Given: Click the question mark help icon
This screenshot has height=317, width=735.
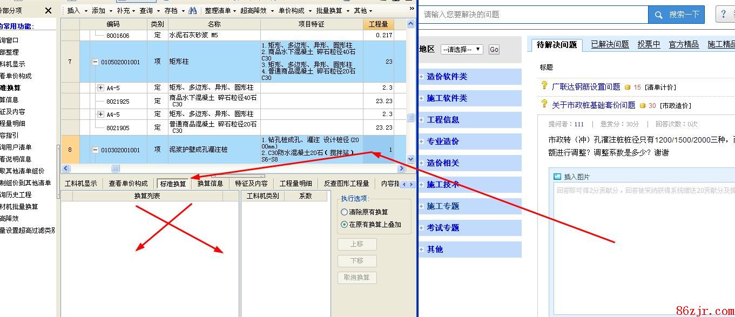Looking at the screenshot, I should coord(724,15).
